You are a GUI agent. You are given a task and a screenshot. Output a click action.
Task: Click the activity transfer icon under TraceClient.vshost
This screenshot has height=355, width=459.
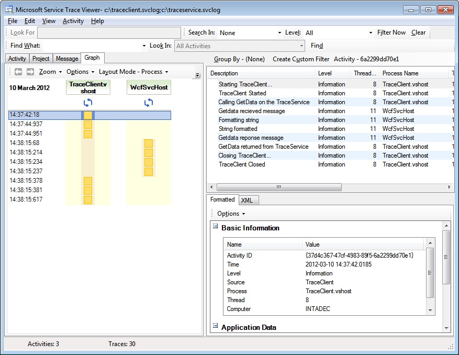point(88,103)
